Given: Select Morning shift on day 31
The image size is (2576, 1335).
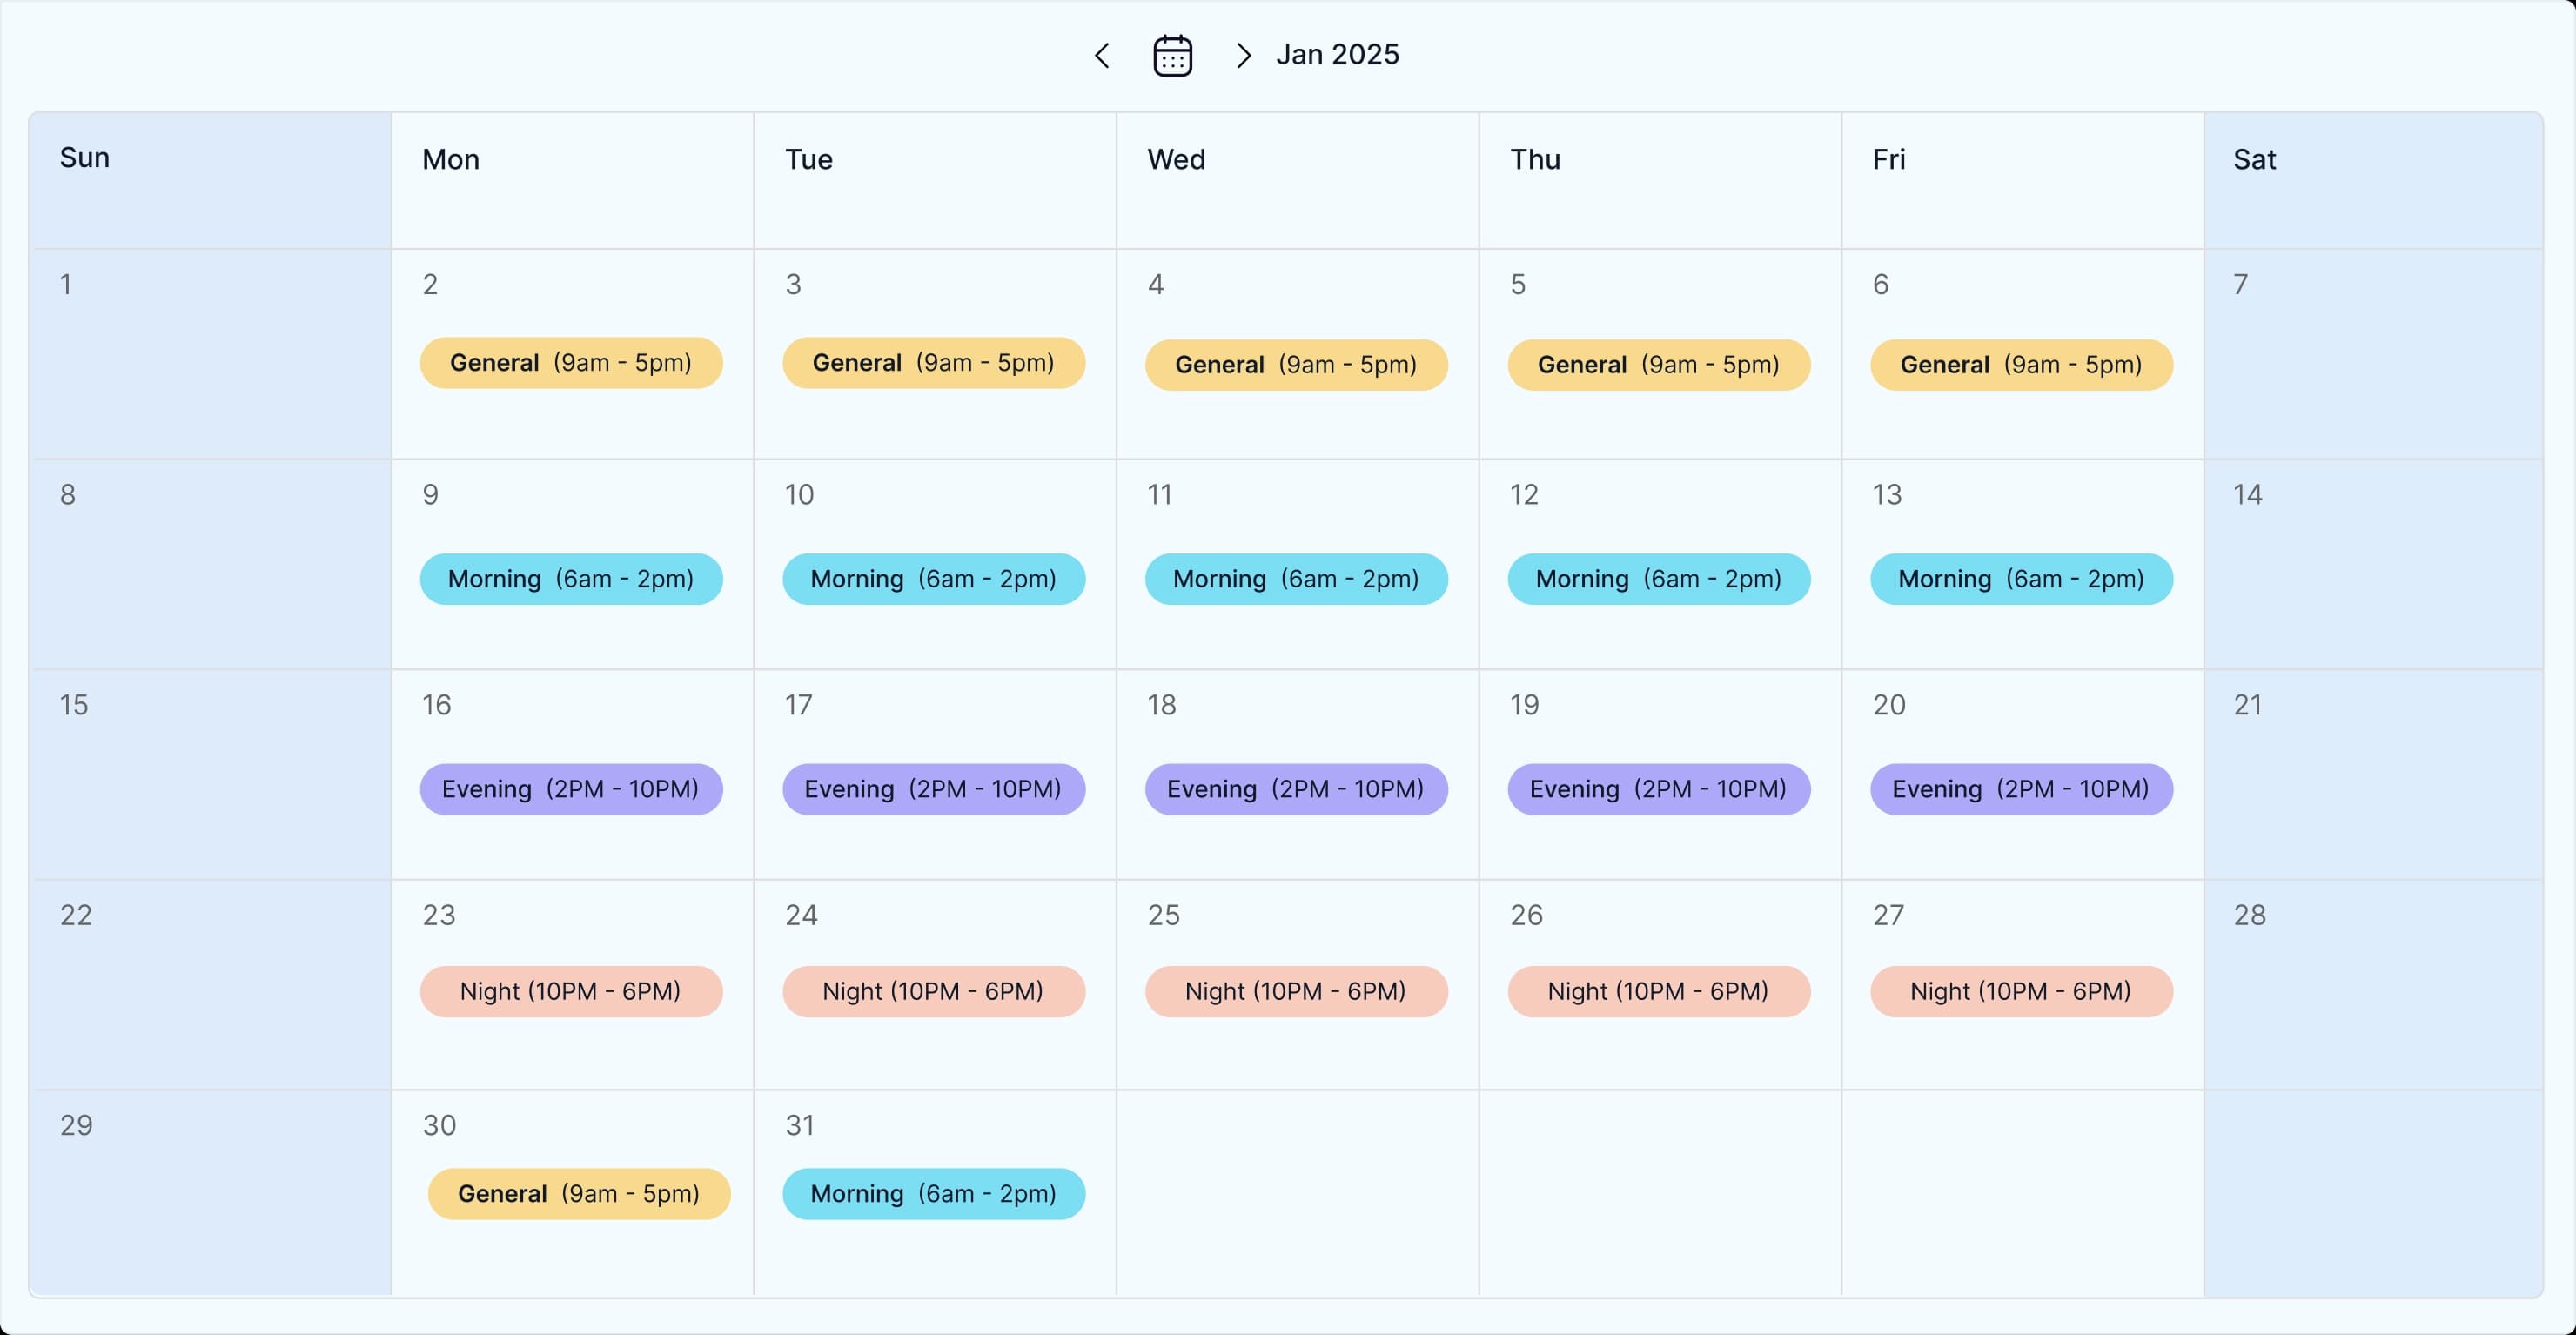Looking at the screenshot, I should (x=933, y=1194).
